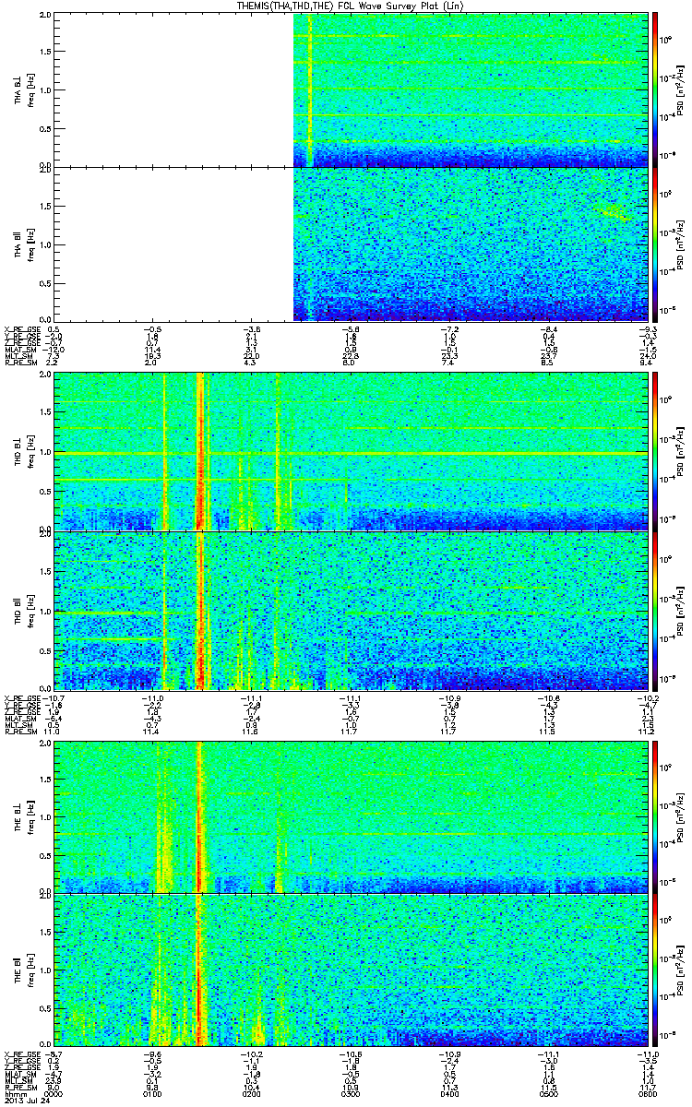Click the '0300' time tick label
Image resolution: width=692 pixels, height=1107 pixels.
point(351,1094)
